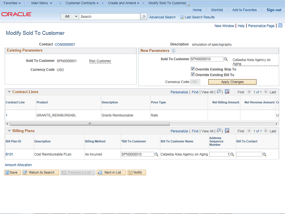Click Return to Search button

pos(41,173)
